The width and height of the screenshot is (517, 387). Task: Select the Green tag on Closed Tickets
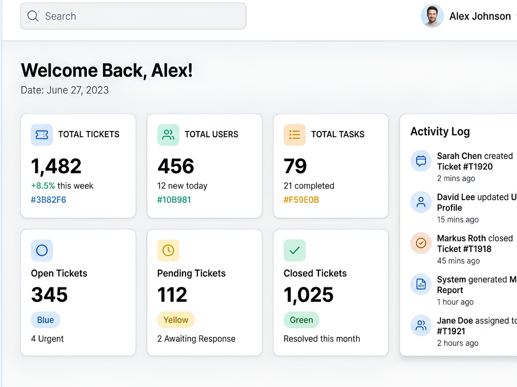tap(301, 320)
